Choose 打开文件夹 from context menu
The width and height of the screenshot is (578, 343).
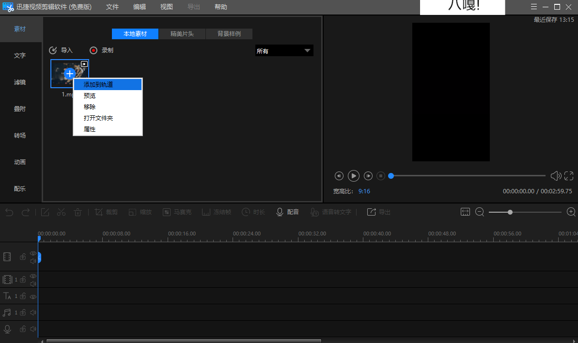108,118
